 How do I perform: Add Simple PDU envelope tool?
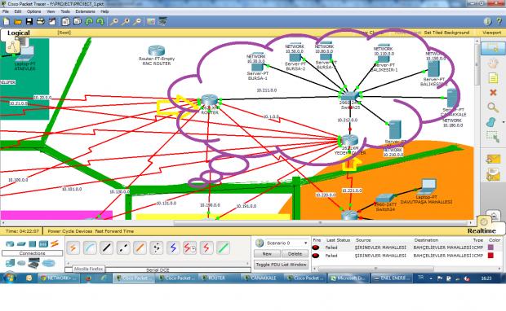[493, 159]
